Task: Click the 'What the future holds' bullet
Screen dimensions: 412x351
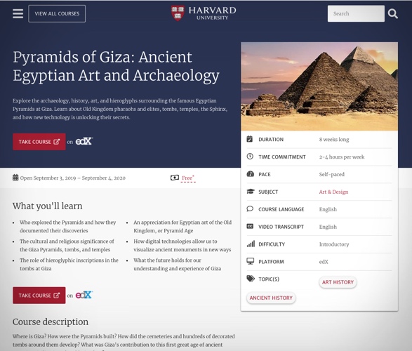Action: (x=177, y=264)
